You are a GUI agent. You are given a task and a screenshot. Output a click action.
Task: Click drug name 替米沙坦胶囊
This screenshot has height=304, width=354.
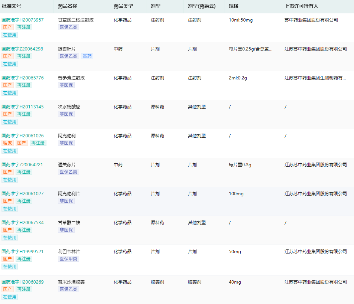click(71, 282)
